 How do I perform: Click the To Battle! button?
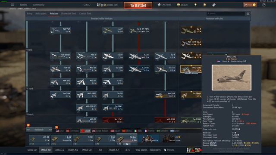click(x=138, y=6)
